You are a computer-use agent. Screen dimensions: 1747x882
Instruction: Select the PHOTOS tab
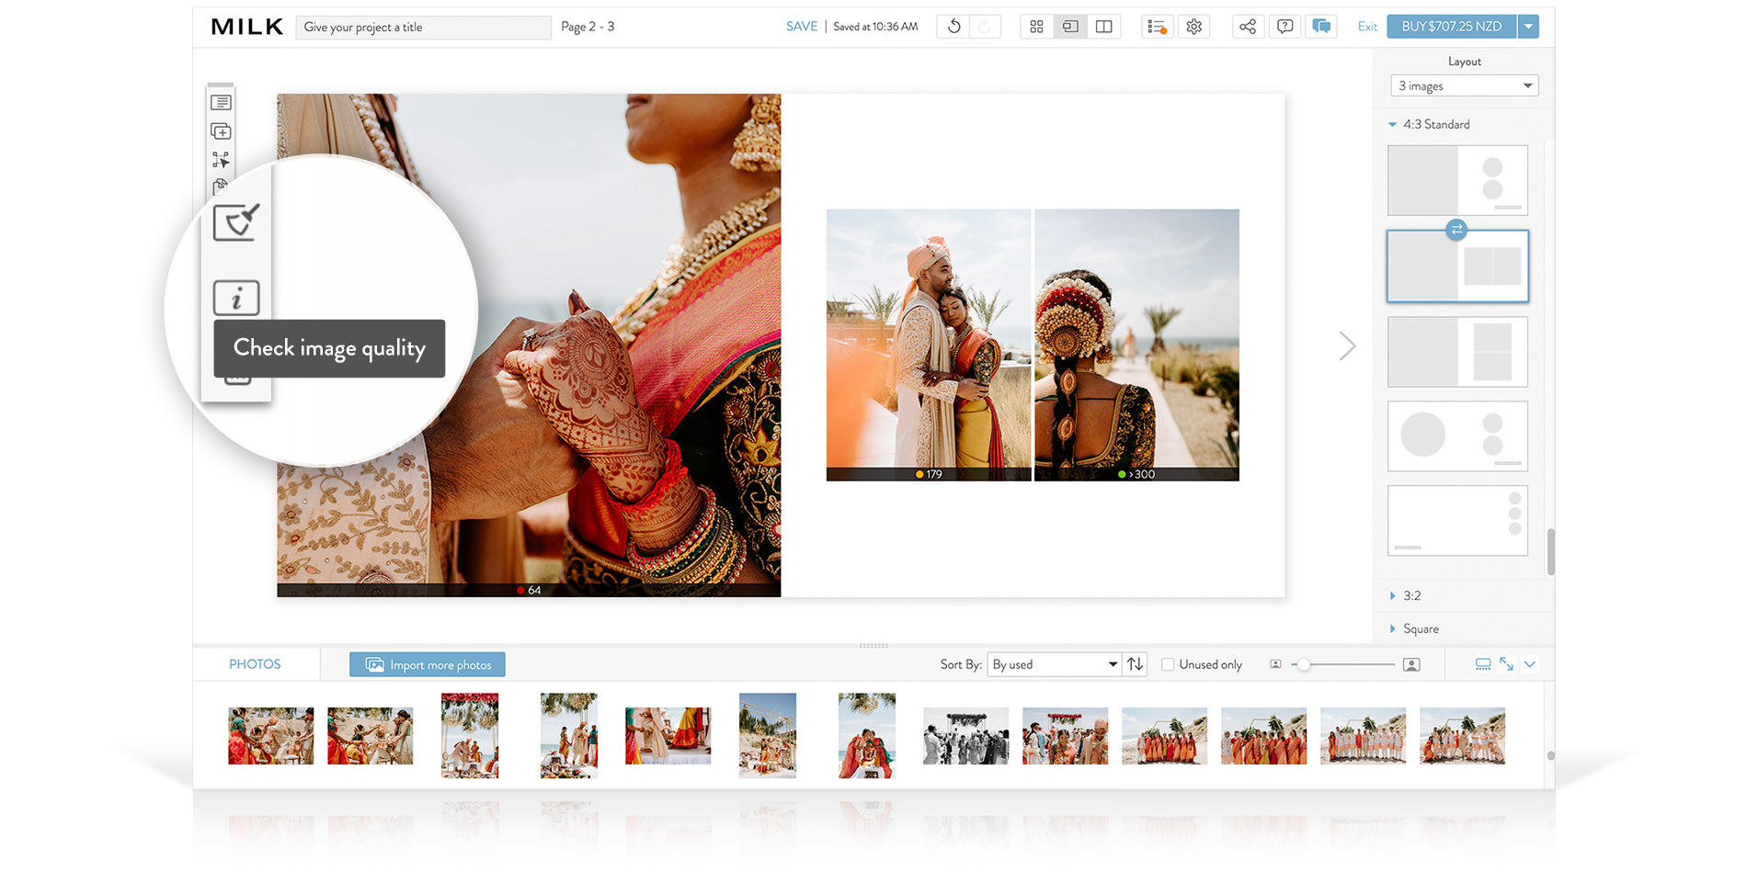255,664
